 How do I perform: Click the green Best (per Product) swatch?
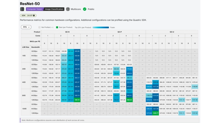point(57,27)
